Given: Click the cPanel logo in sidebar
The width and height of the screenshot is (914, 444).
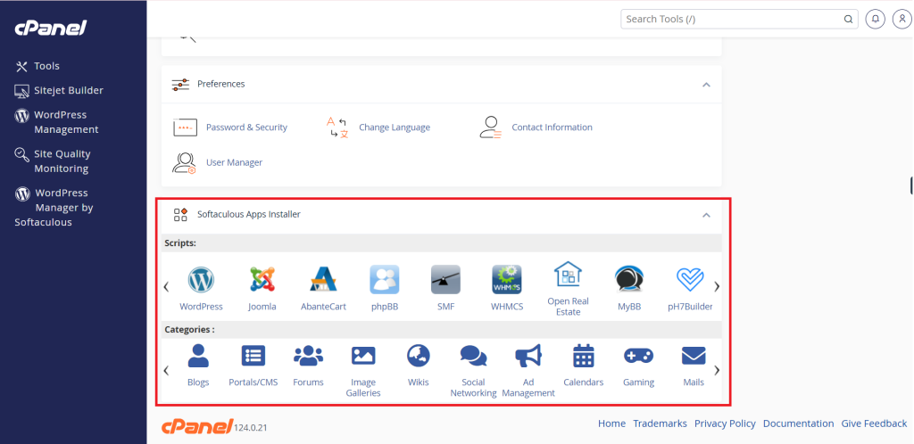Looking at the screenshot, I should [51, 28].
